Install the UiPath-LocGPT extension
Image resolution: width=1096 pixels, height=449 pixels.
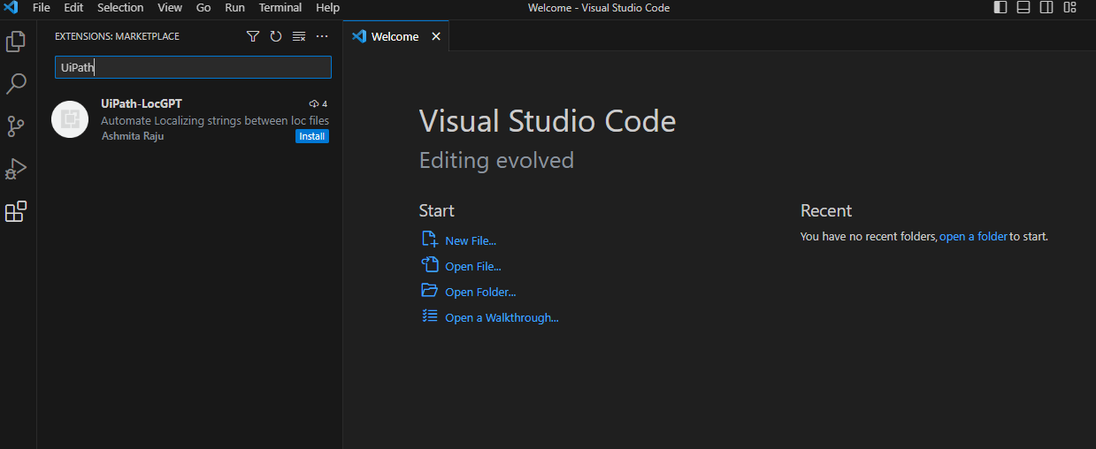click(312, 136)
